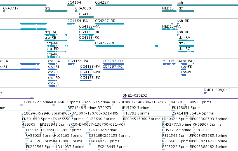The height and width of the screenshot is (151, 238).
Task: Click the crq-PB protein label
Action: [54, 72]
